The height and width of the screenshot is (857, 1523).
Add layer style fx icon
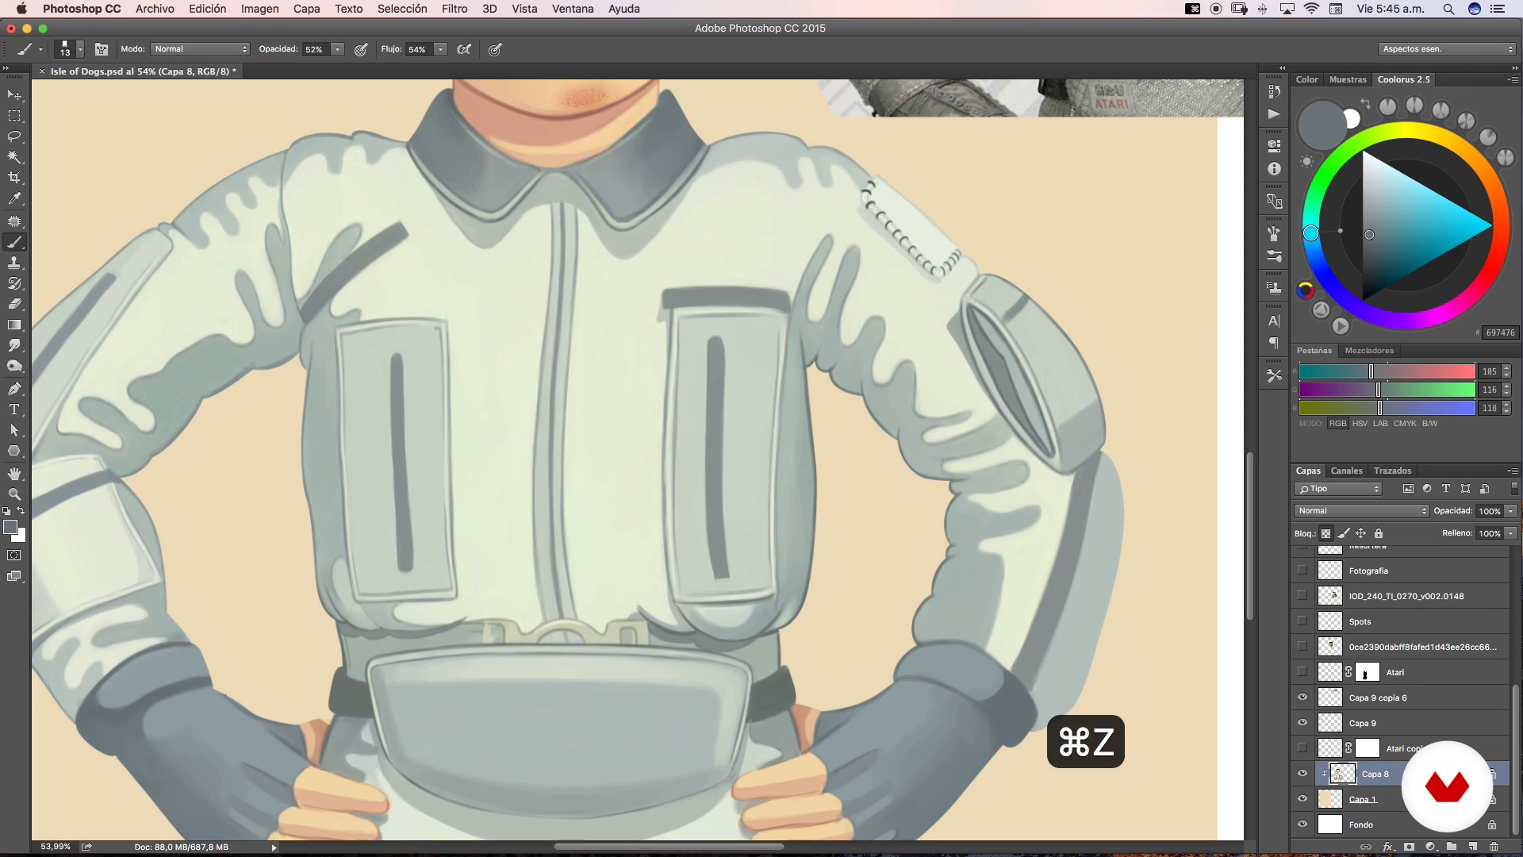point(1388,847)
